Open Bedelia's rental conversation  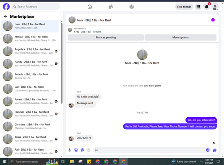30,76
